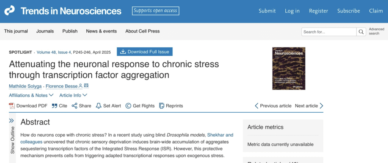
Task: Open author Mathilde Solyga's profile
Action: (25, 86)
